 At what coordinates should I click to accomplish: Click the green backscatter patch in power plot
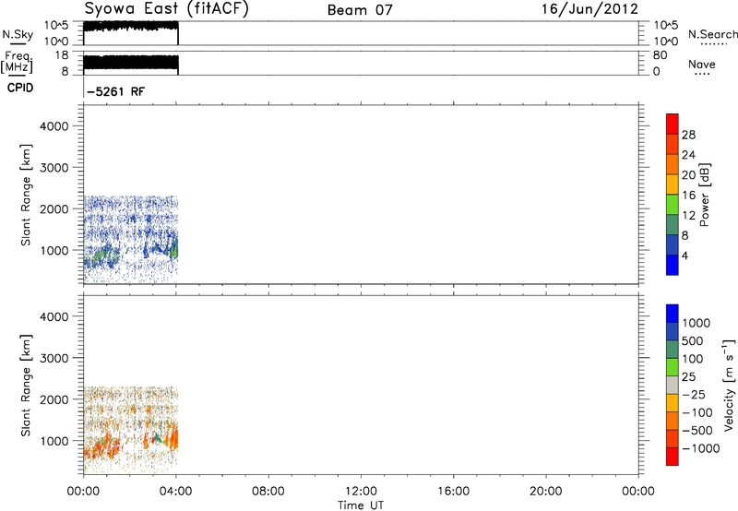click(101, 255)
